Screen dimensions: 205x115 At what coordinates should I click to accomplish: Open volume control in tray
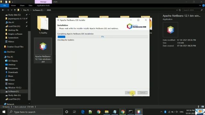176,112
